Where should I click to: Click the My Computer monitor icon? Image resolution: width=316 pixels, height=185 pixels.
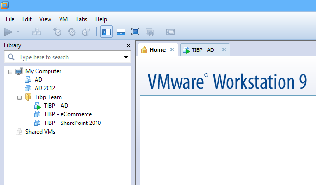pos(19,71)
